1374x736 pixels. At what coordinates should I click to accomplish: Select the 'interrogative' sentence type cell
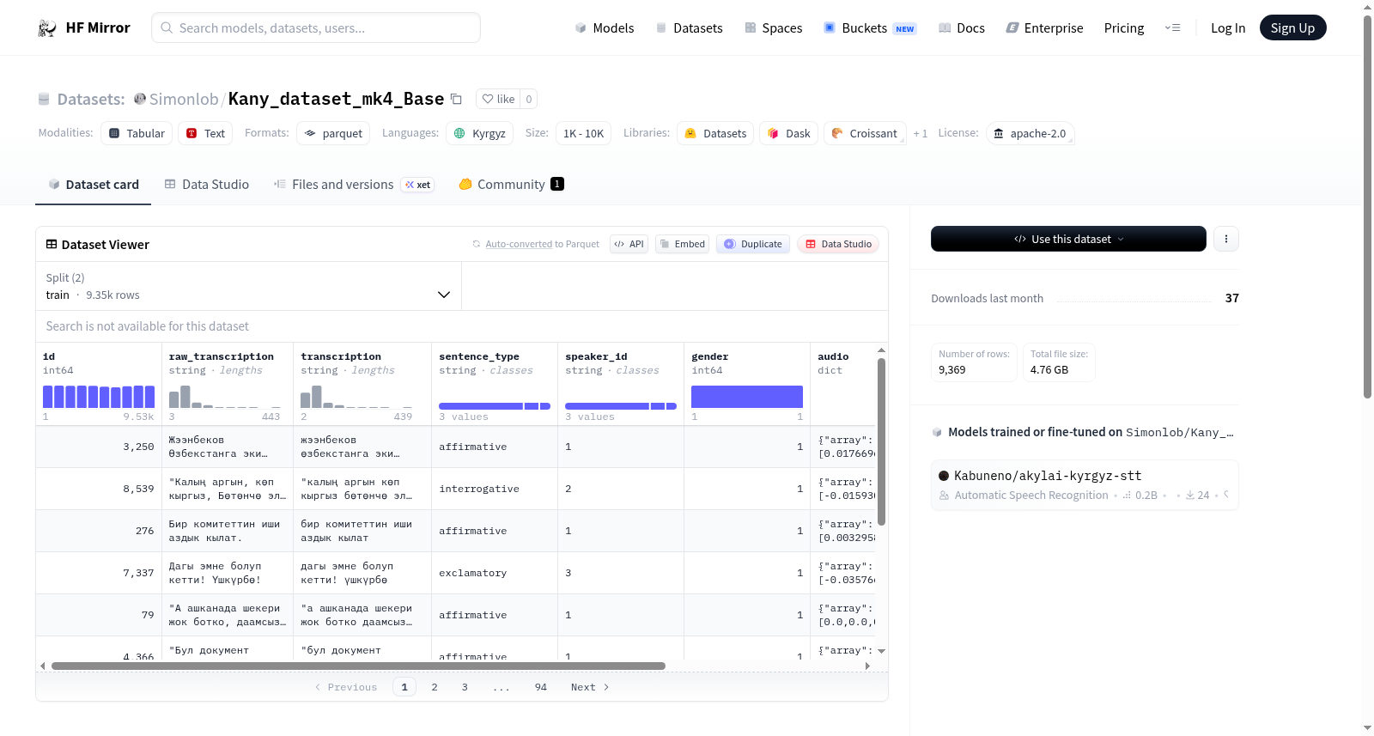pyautogui.click(x=495, y=489)
